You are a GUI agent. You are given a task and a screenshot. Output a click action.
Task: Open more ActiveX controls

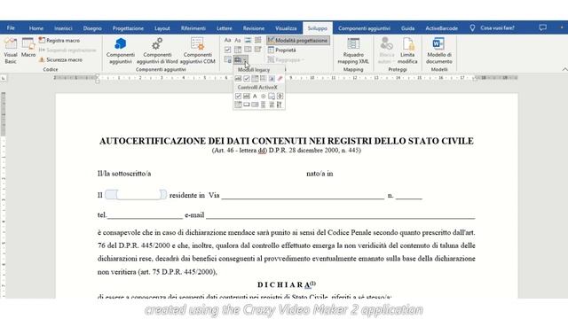click(280, 105)
